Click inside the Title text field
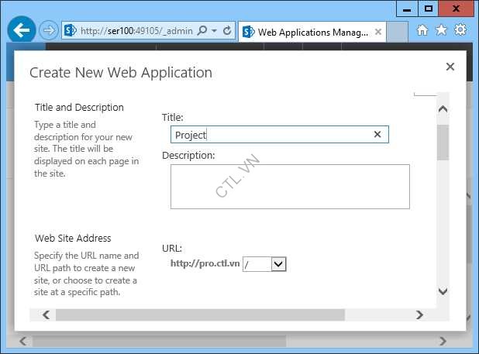Image resolution: width=479 pixels, height=354 pixels. (271, 135)
